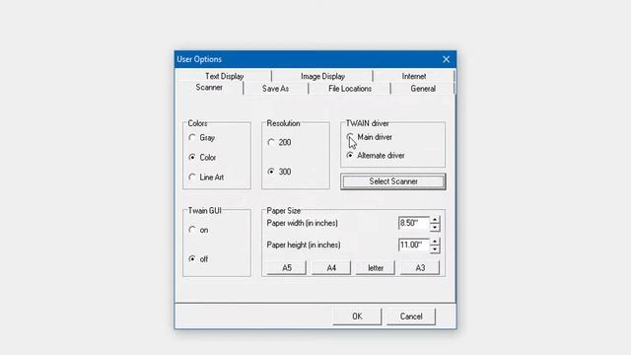Viewport: 631px width, 355px height.
Task: Select Alternate driver for TWAIN
Action: 350,156
